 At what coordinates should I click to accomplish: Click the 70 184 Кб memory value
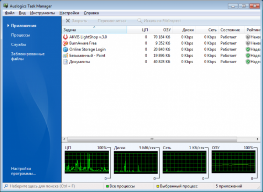tap(162, 37)
